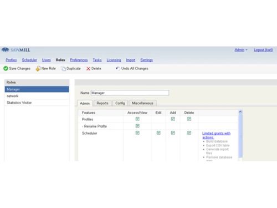The height and width of the screenshot is (208, 277).
Task: Click the Roles panel header
Action: [x=37, y=82]
